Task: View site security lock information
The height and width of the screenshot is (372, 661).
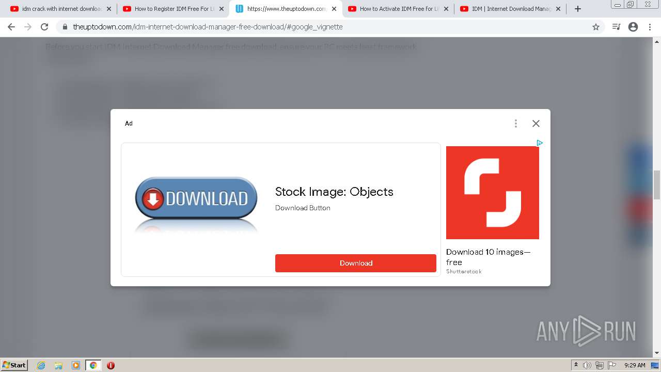Action: tap(65, 27)
